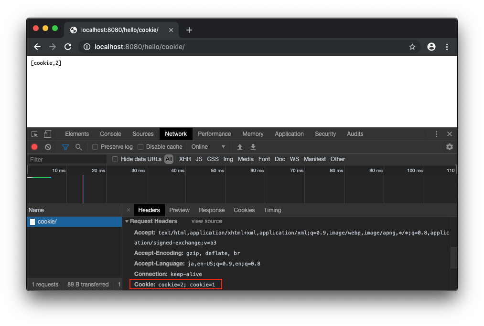Filter requests by Other
This screenshot has height=326, width=484.
(338, 159)
